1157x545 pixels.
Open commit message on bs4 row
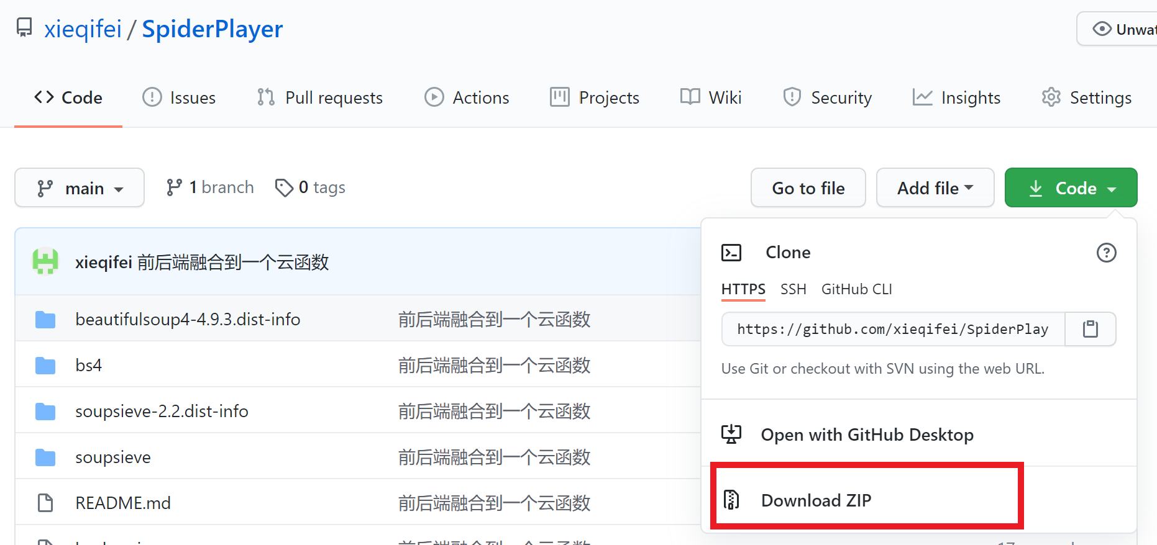pos(495,365)
